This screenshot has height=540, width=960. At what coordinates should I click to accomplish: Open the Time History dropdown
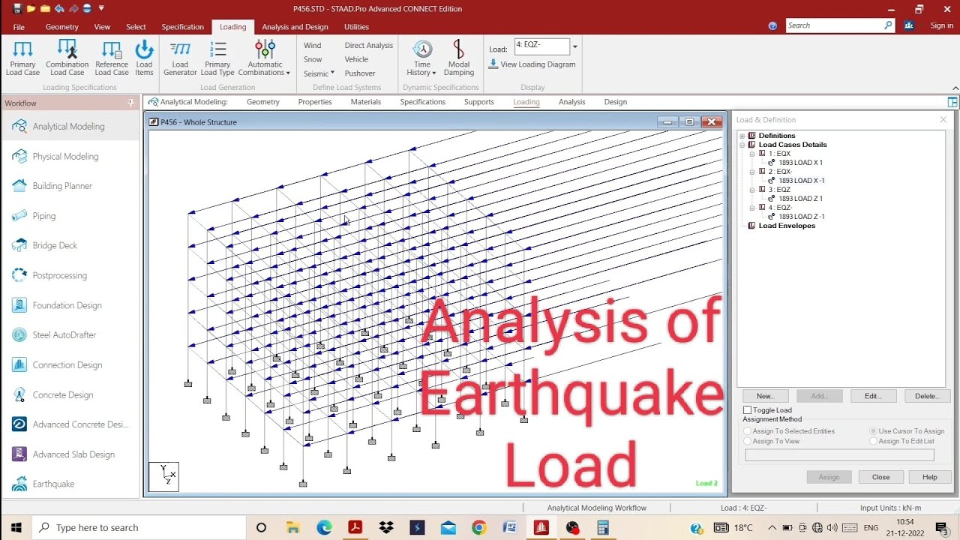422,58
